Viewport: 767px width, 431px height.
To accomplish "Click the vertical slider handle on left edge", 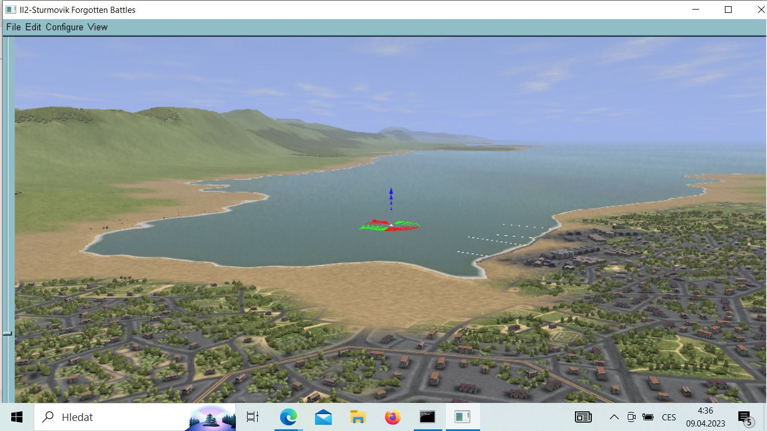I will tap(7, 333).
